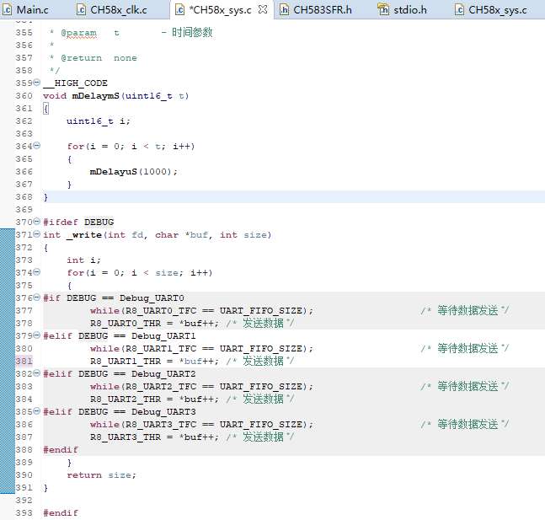Collapse the #if Debug_UART0 block at line 376

pyautogui.click(x=36, y=298)
